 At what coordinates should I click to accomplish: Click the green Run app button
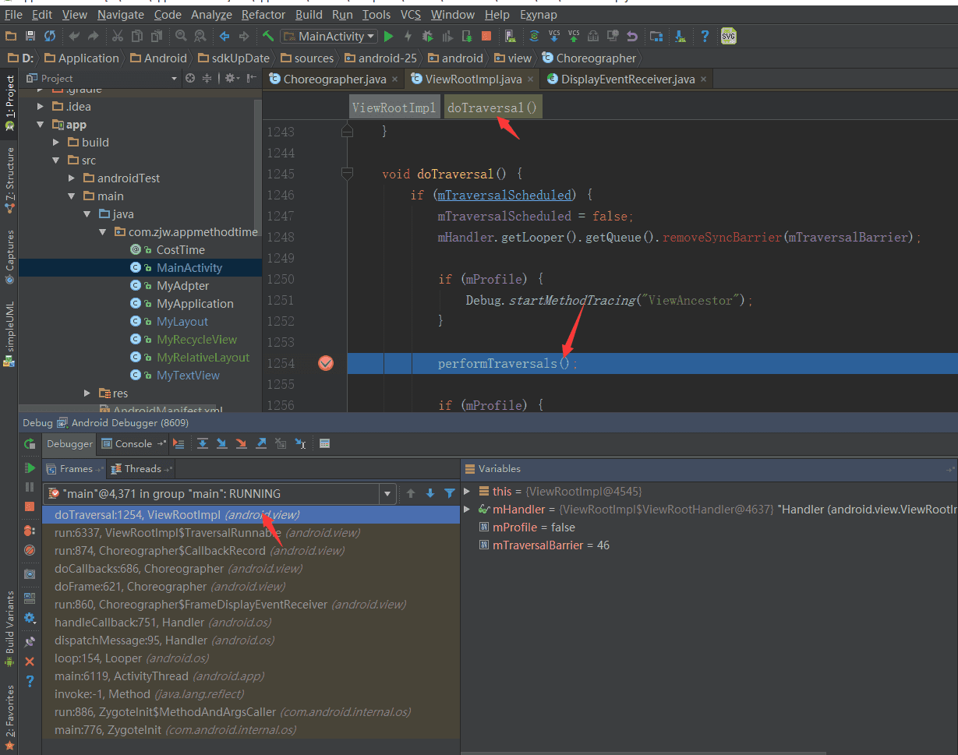coord(388,36)
